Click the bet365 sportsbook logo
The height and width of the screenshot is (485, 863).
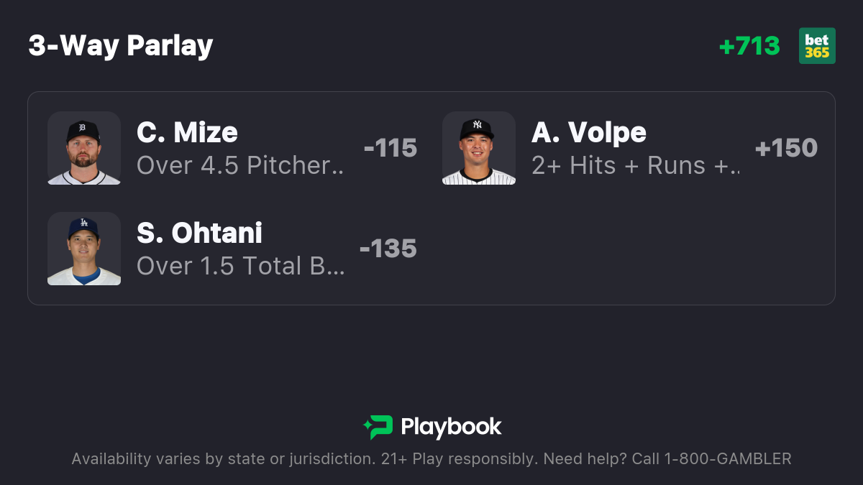(817, 46)
